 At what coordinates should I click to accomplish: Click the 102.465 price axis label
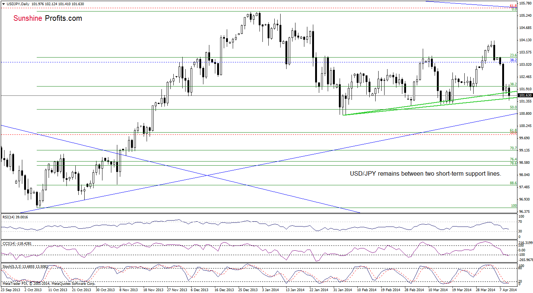pyautogui.click(x=526, y=77)
